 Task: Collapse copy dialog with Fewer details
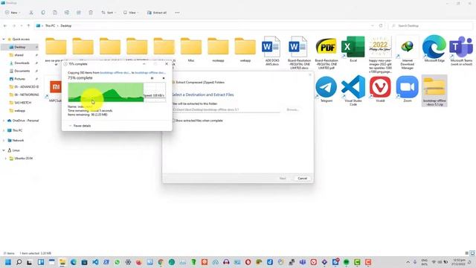pos(80,126)
